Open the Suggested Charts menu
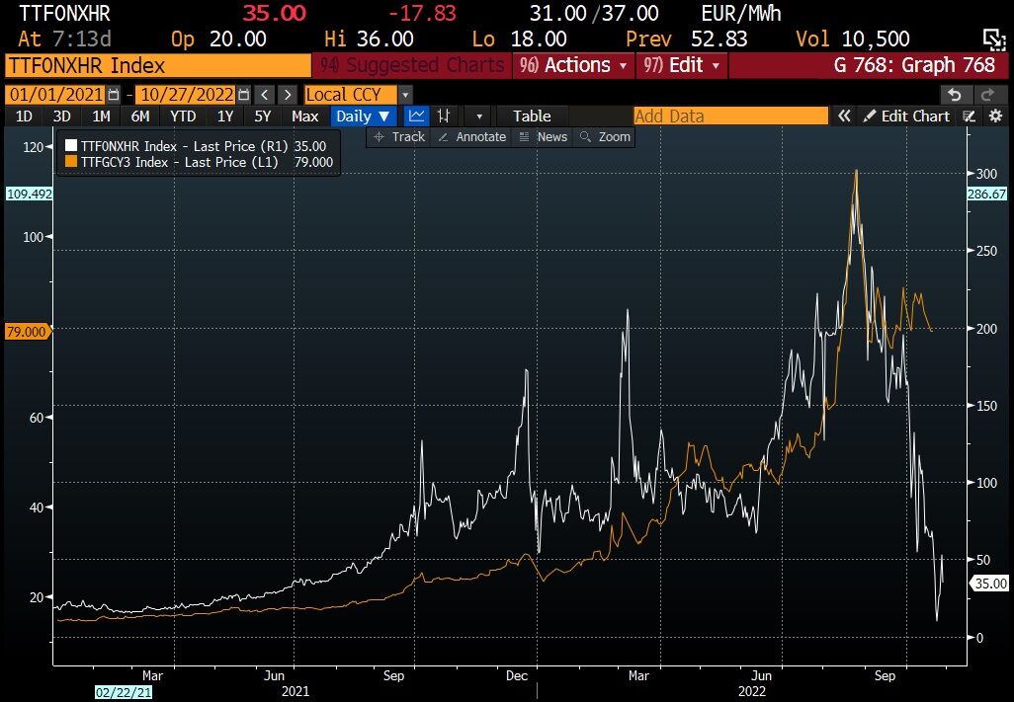Image resolution: width=1014 pixels, height=702 pixels. (x=411, y=65)
